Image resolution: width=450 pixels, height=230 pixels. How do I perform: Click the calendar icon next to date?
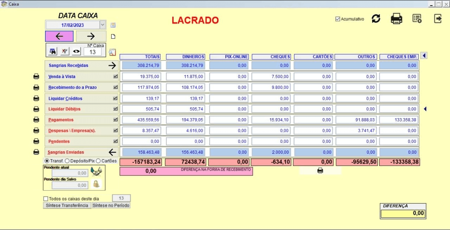113,25
